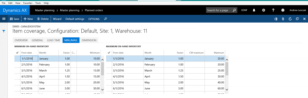Open settings gear
This screenshot has width=308, height=98.
tap(264, 10)
